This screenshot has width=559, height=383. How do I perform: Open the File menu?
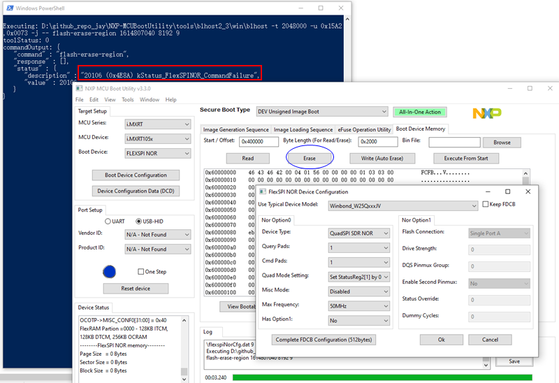pyautogui.click(x=80, y=99)
